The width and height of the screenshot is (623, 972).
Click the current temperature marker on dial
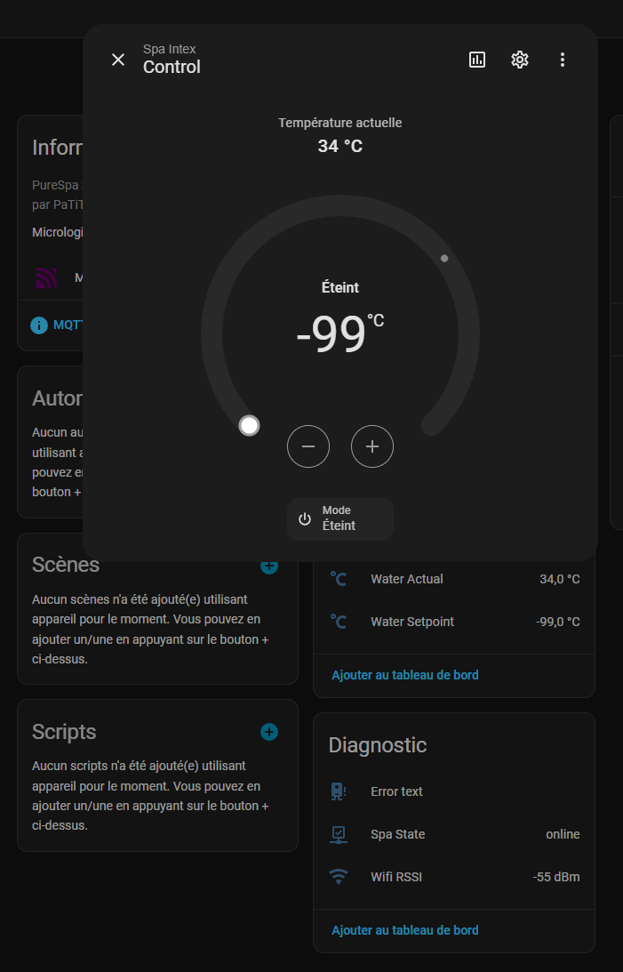pyautogui.click(x=444, y=259)
